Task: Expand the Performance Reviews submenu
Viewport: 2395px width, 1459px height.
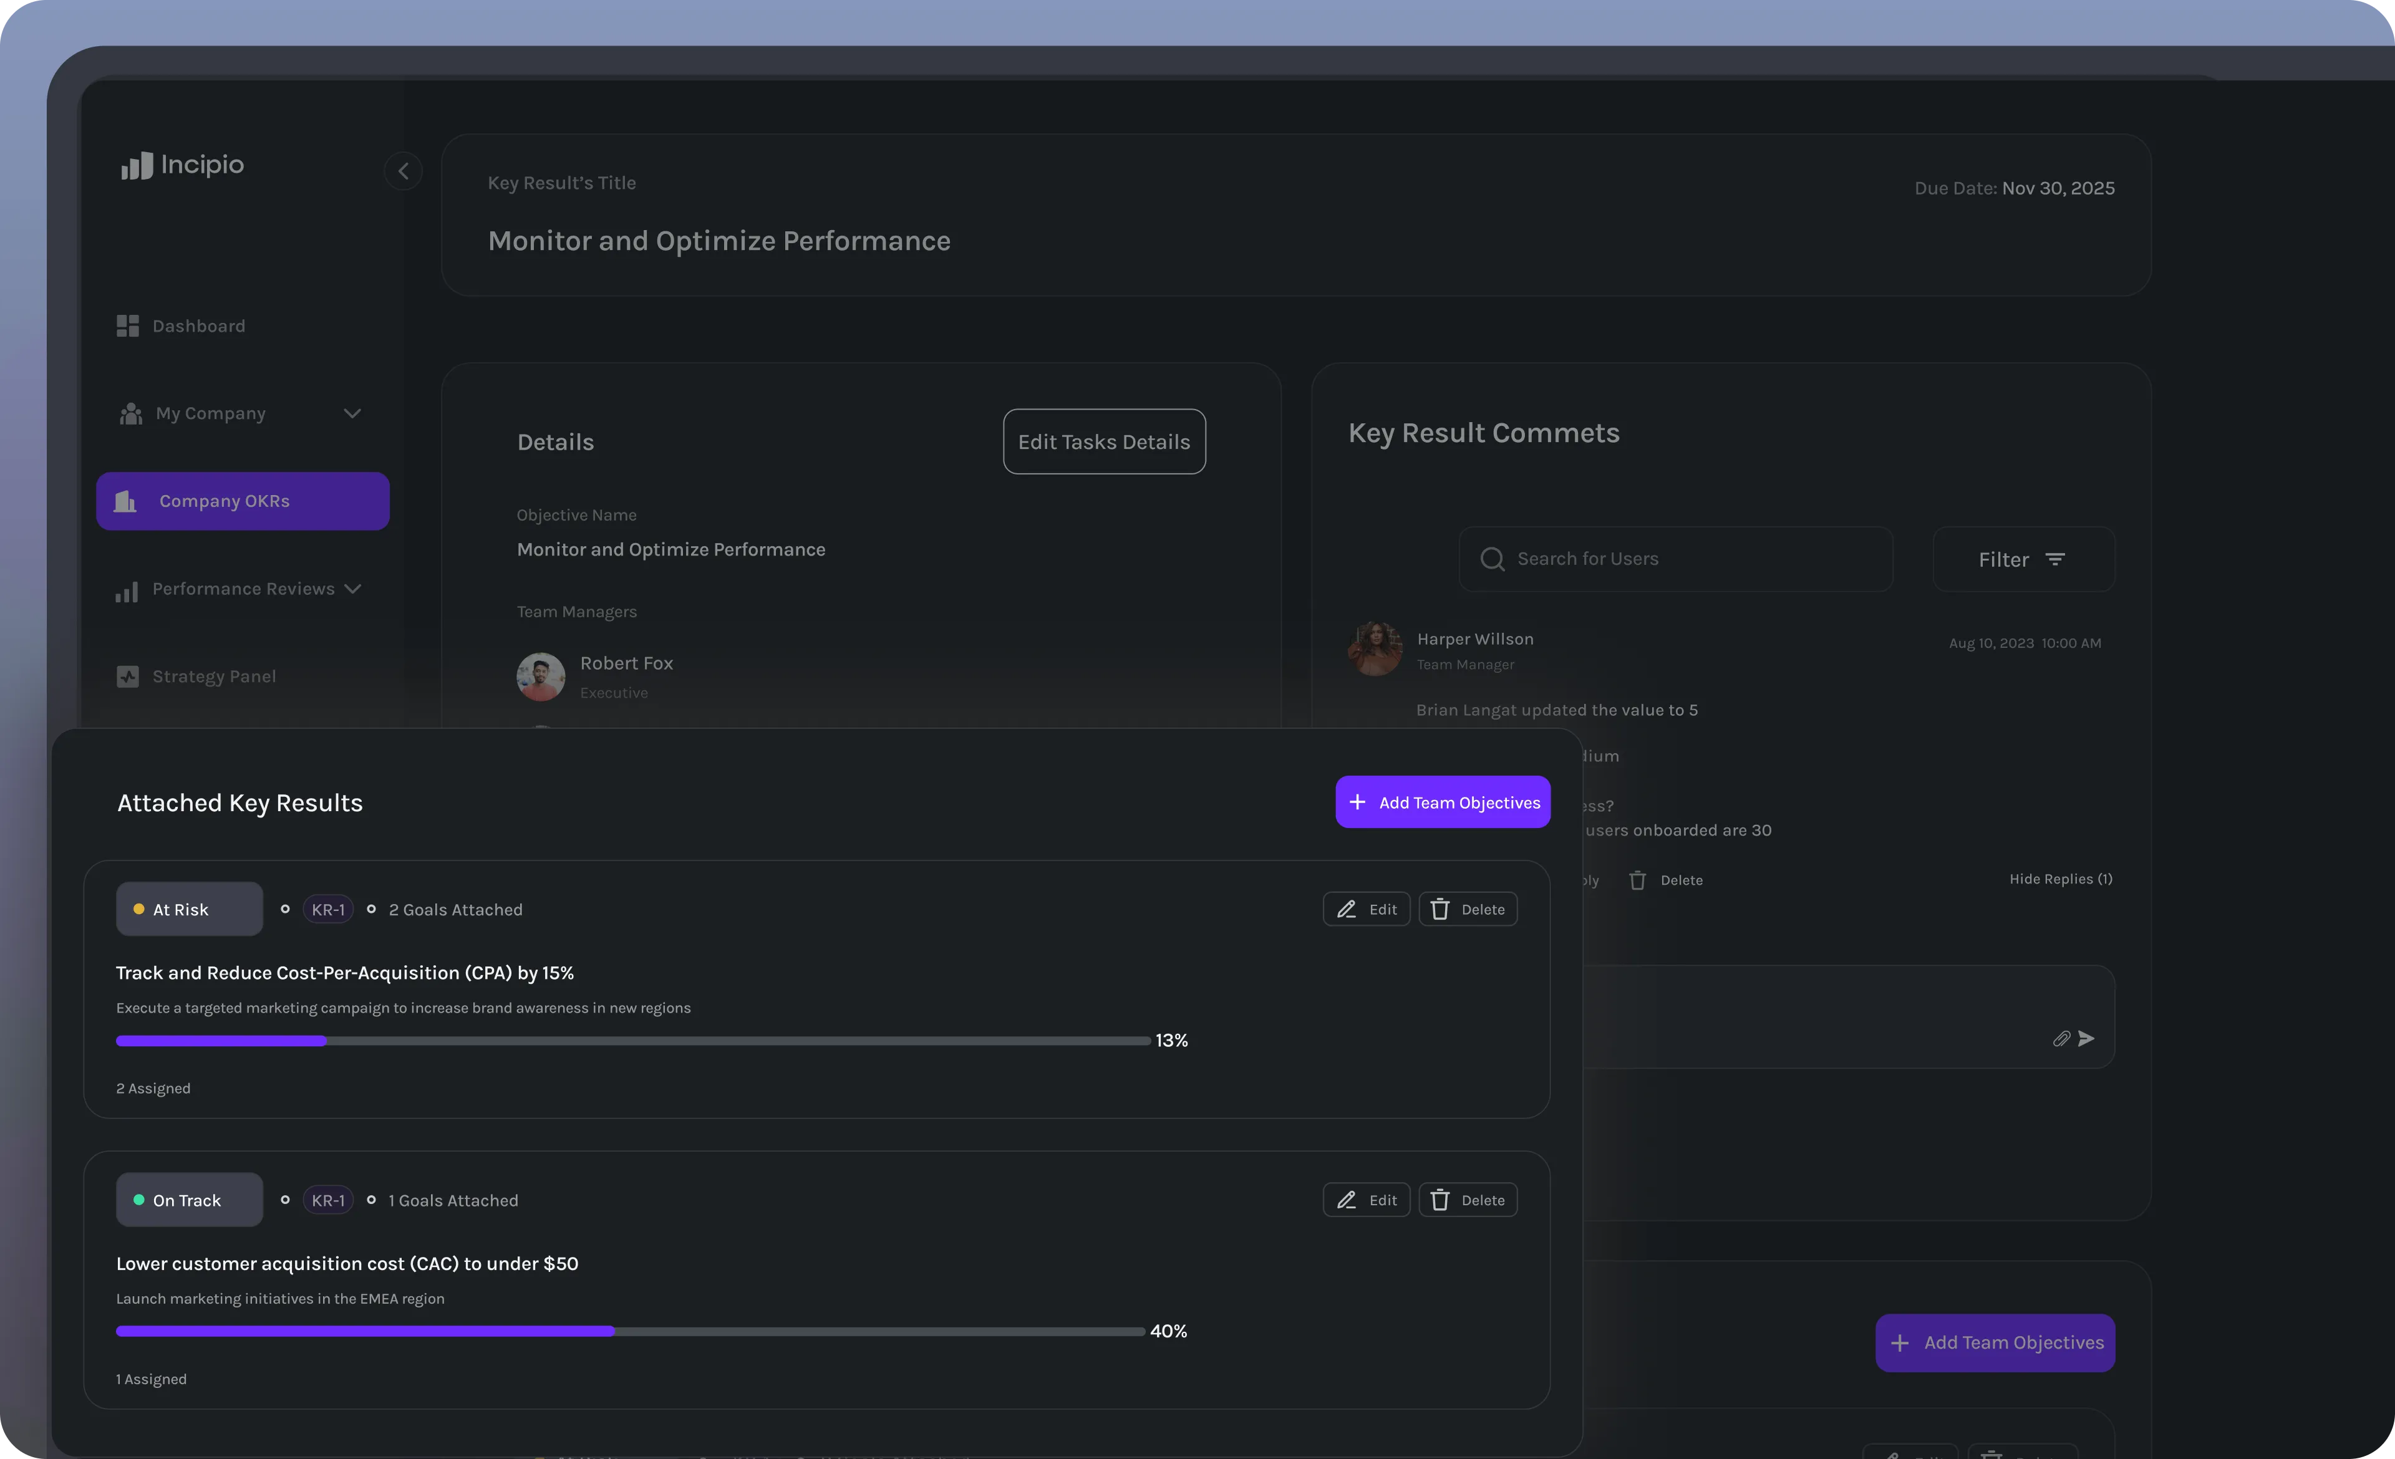Action: click(x=352, y=589)
